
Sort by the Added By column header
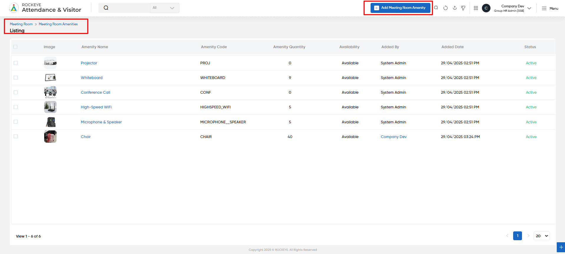tap(390, 47)
